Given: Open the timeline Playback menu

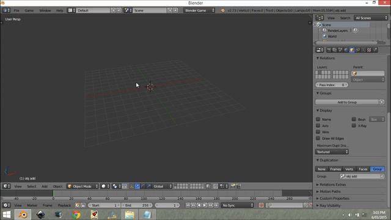Looking at the screenshot, I should (64, 205).
